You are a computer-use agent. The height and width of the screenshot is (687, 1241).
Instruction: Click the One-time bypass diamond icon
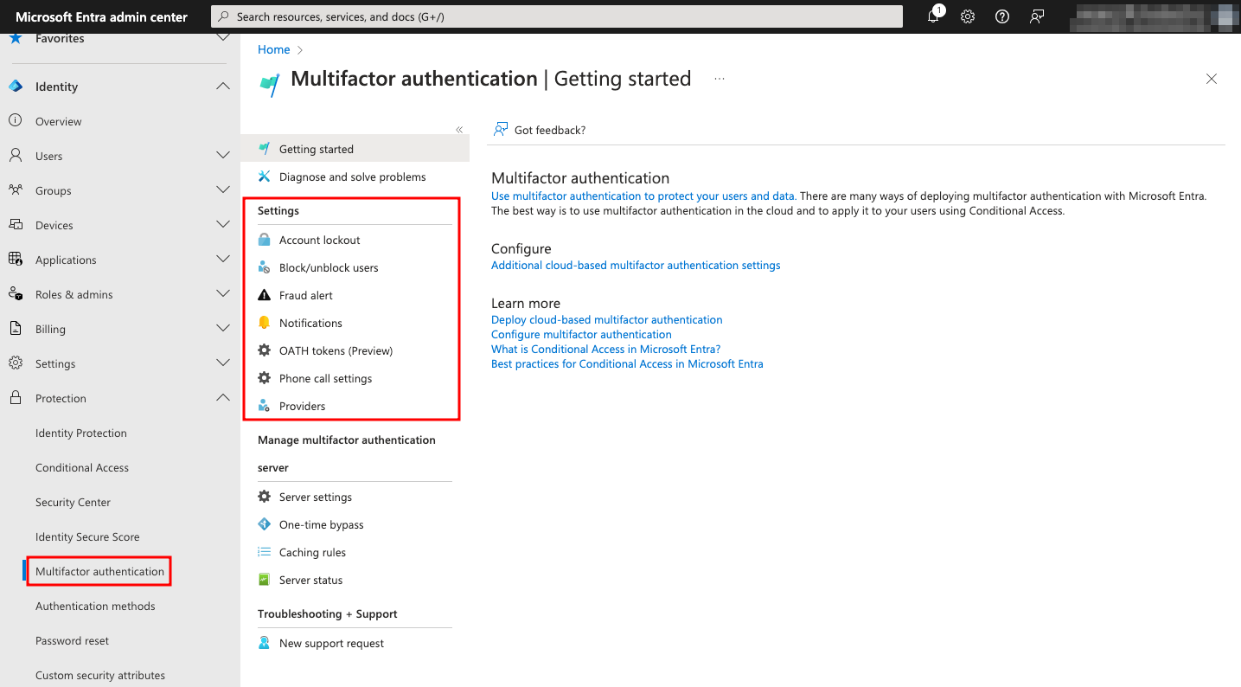pos(265,524)
